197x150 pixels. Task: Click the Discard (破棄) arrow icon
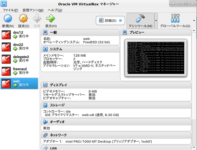point(37,18)
